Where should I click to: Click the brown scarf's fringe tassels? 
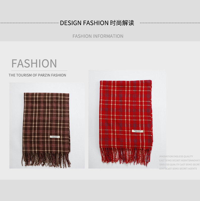[x=46, y=160]
